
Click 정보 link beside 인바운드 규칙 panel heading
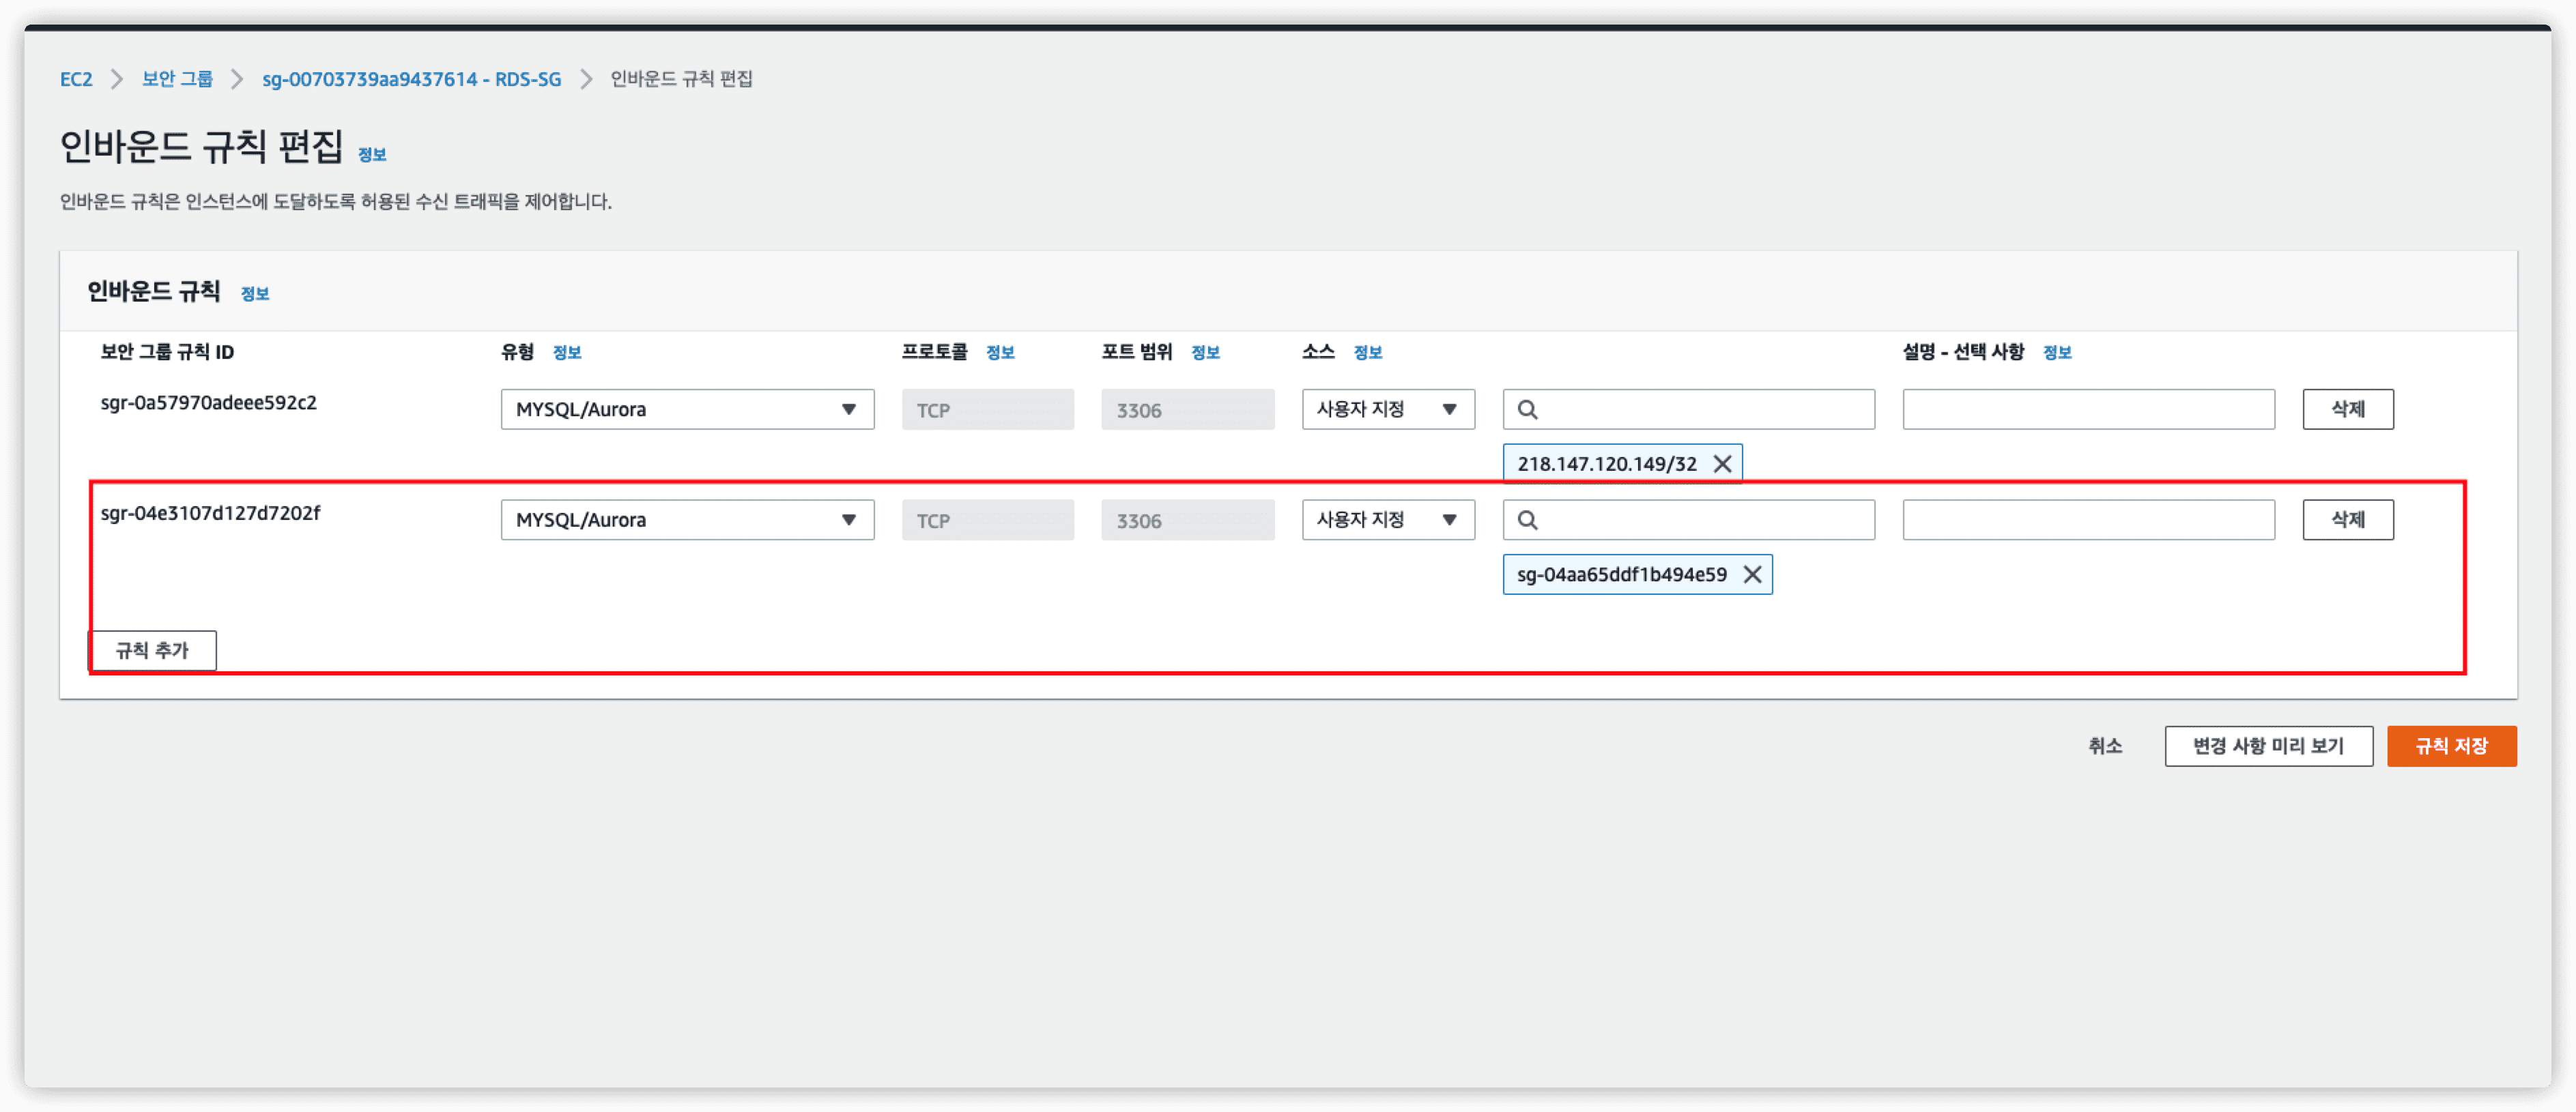click(x=255, y=293)
